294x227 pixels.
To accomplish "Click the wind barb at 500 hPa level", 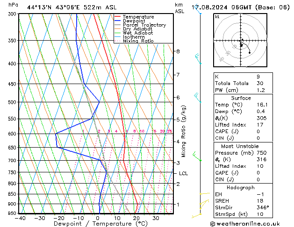I will (197, 98).
